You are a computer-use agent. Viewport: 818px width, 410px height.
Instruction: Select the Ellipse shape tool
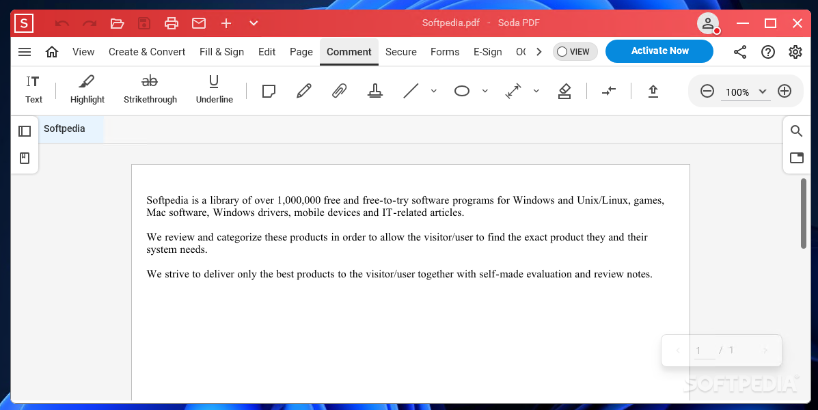462,92
